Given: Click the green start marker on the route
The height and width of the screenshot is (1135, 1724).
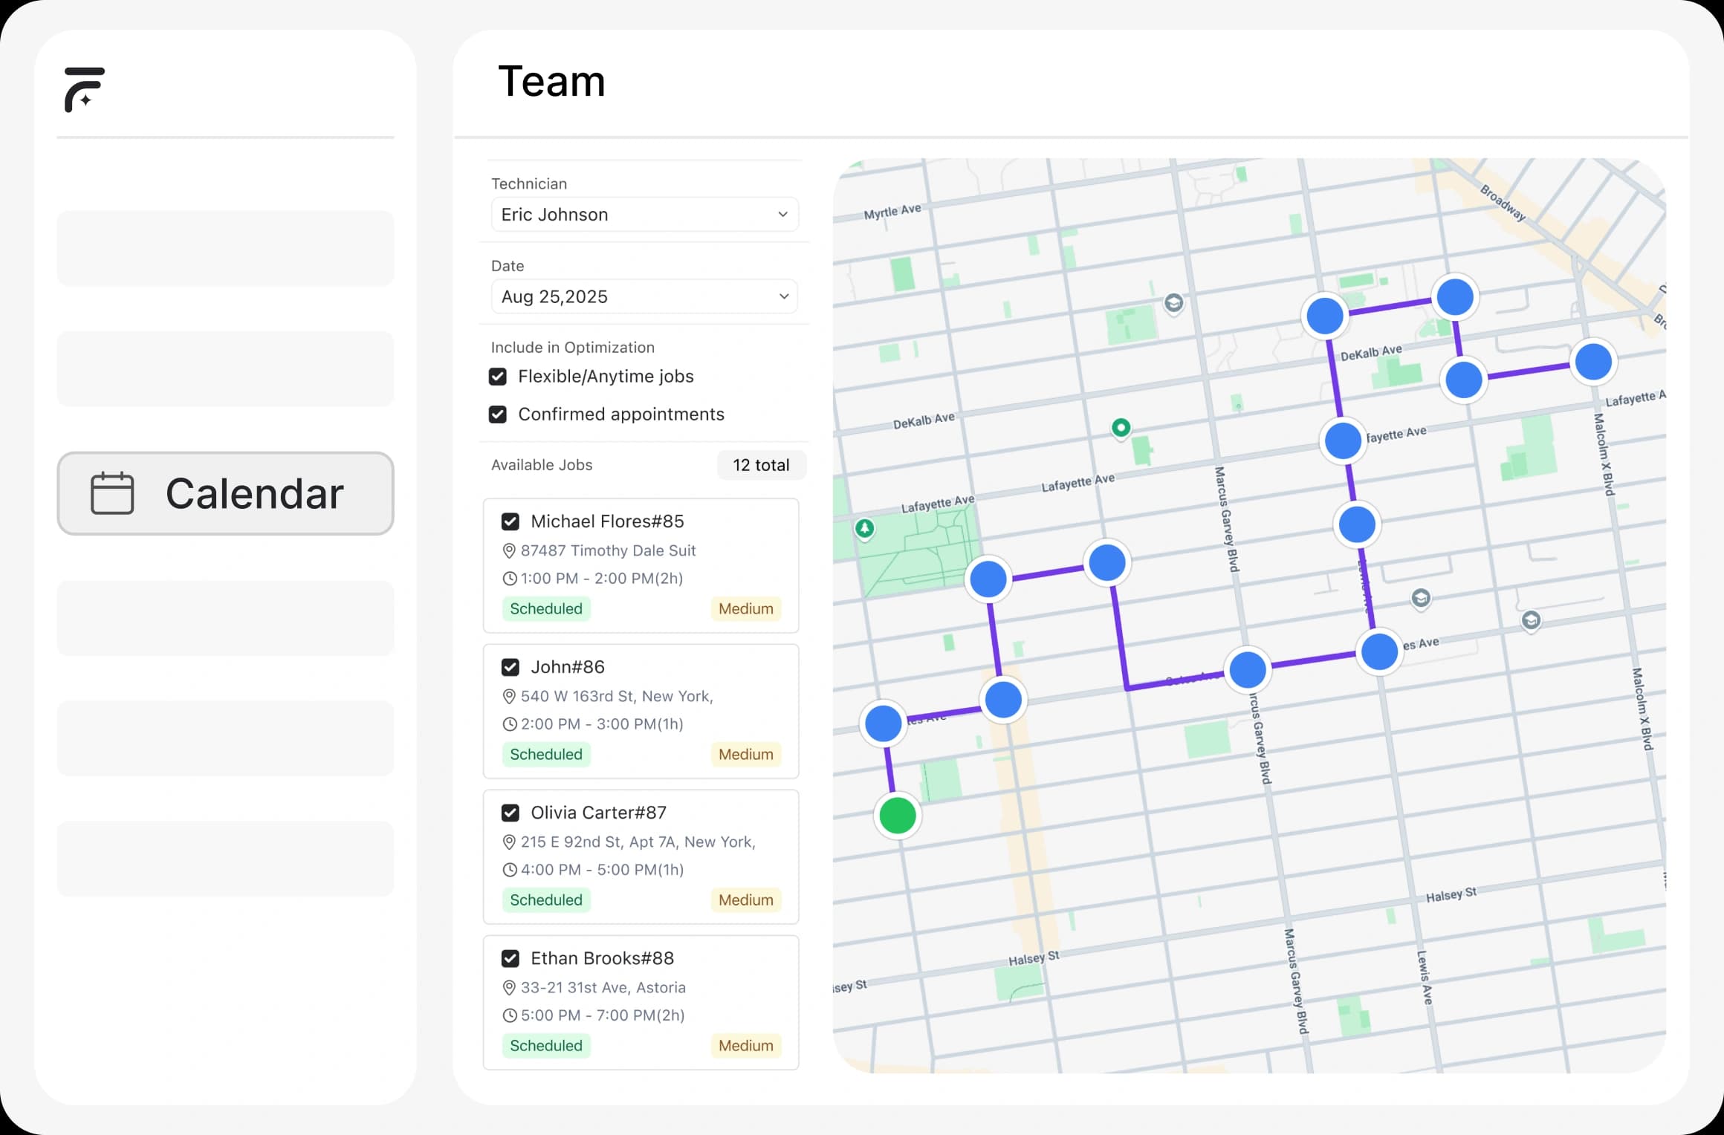Looking at the screenshot, I should [898, 816].
